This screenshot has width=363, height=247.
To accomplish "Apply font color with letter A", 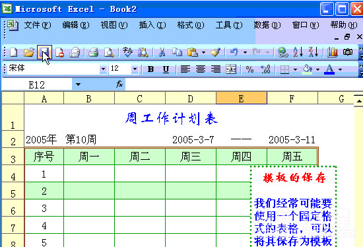I will (x=329, y=69).
